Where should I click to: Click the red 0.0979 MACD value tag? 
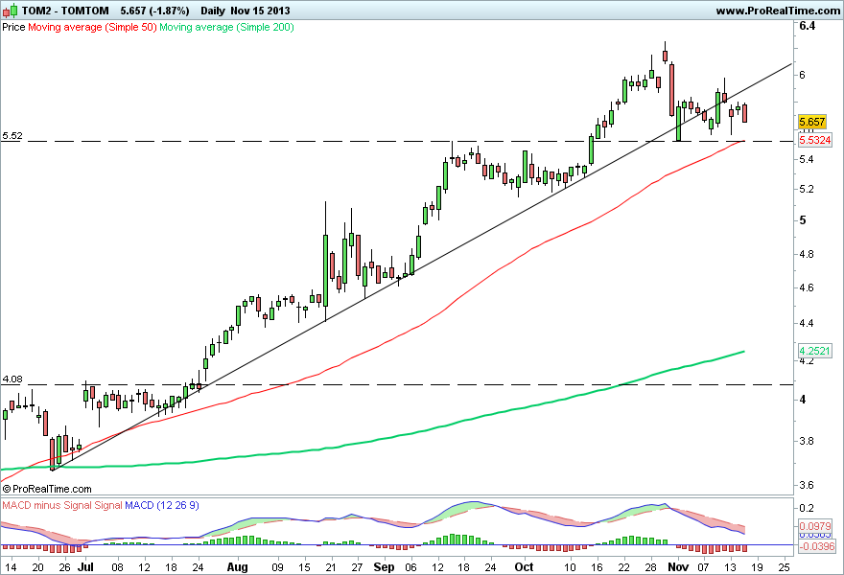point(815,526)
